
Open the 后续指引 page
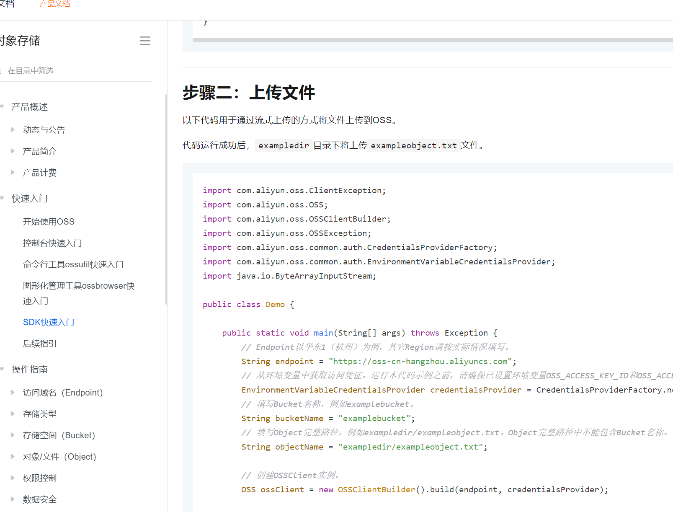[40, 344]
